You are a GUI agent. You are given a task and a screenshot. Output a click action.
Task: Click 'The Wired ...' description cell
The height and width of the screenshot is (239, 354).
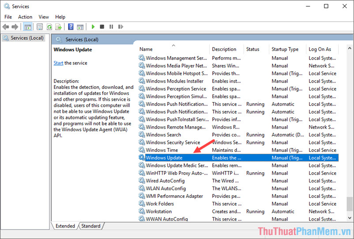tap(225, 181)
